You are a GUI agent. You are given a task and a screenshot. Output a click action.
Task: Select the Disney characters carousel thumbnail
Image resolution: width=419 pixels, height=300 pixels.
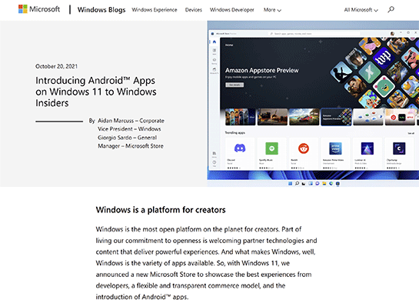tap(240, 117)
